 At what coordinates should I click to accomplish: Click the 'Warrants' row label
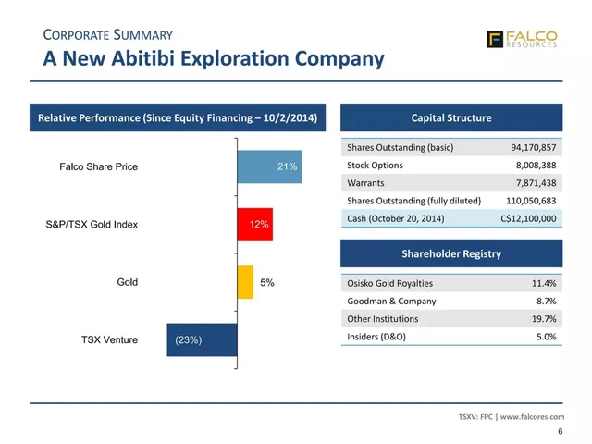(x=365, y=183)
